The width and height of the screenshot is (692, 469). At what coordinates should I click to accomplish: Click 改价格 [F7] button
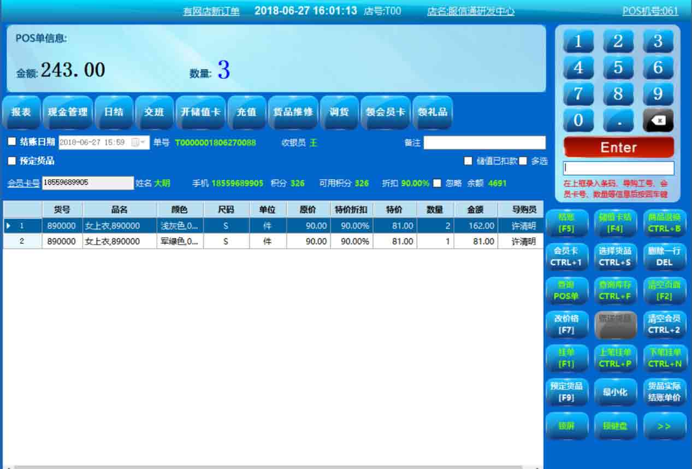(x=566, y=325)
